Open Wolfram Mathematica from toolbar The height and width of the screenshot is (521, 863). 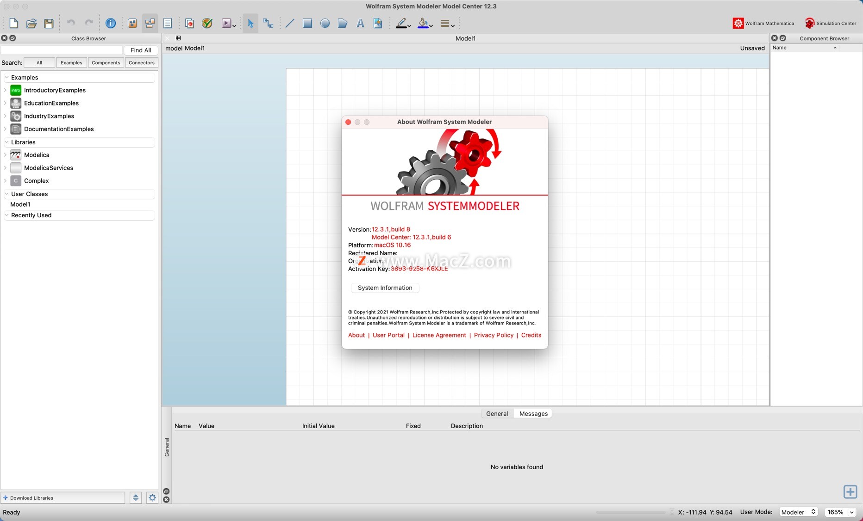point(763,23)
